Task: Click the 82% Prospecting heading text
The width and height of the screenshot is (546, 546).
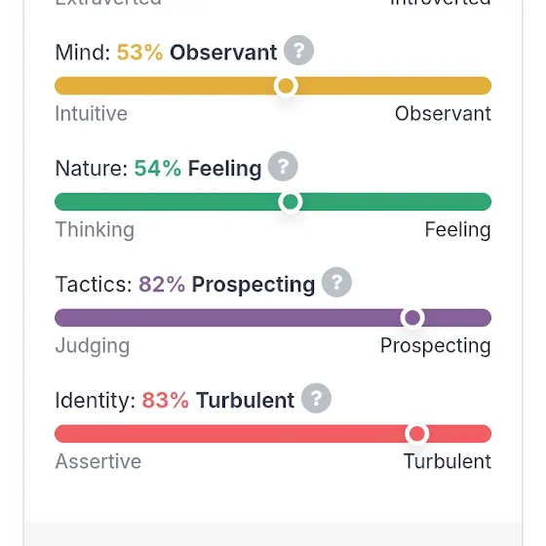Action: click(x=226, y=285)
